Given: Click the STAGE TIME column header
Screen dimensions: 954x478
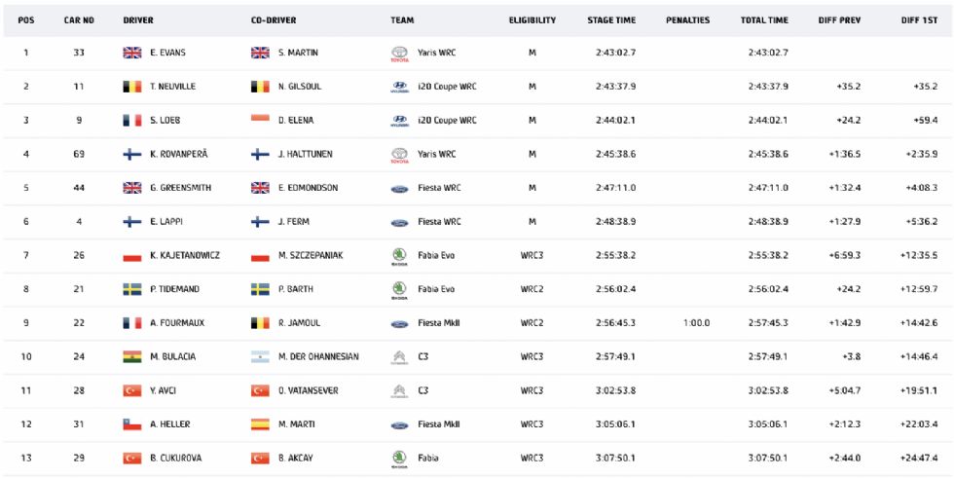Looking at the screenshot, I should coord(611,20).
